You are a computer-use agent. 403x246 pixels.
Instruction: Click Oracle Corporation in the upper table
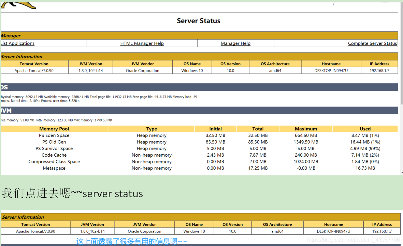(x=142, y=71)
